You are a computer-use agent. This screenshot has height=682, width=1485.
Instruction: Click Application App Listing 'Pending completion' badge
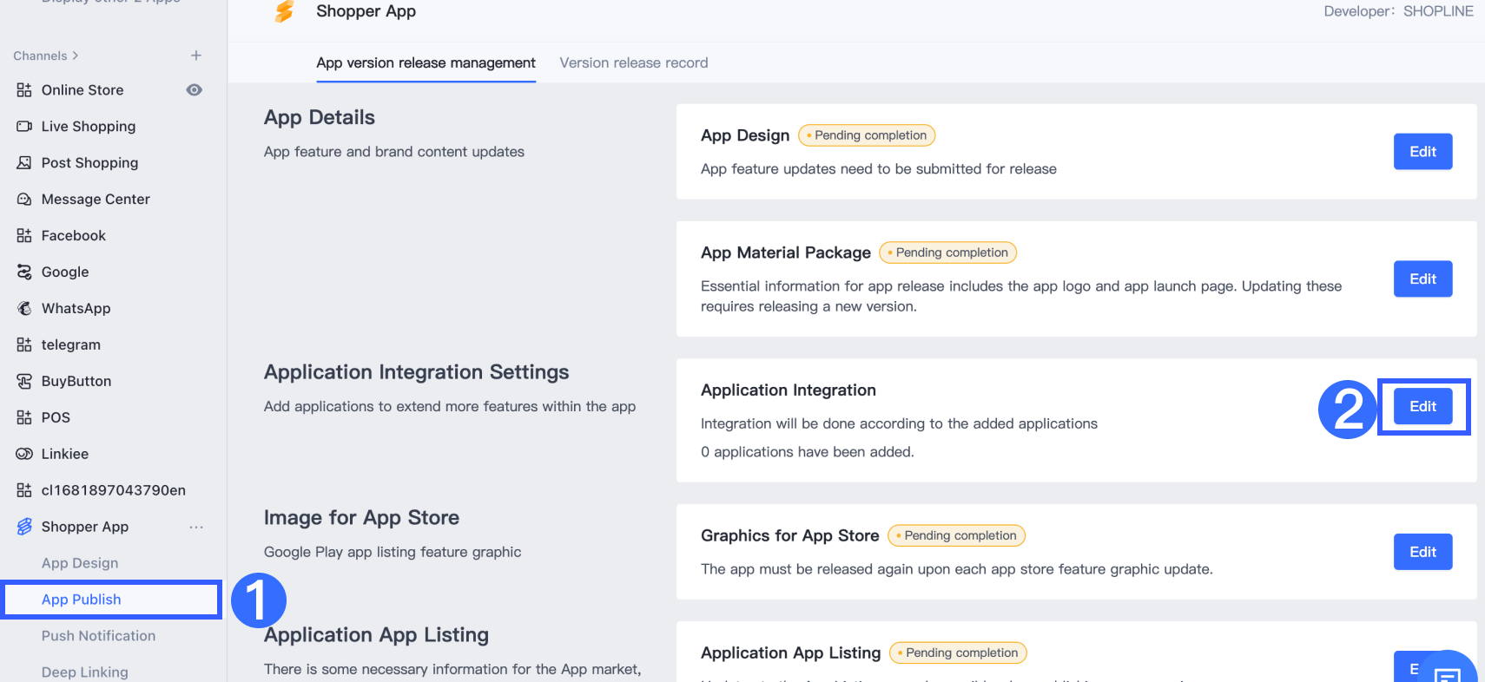[x=958, y=652]
